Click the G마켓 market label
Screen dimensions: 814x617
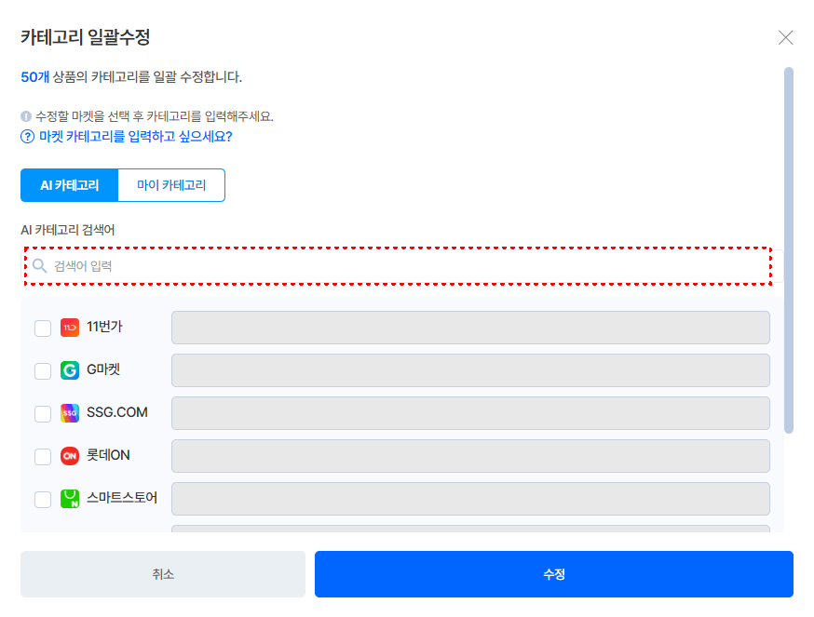click(103, 369)
